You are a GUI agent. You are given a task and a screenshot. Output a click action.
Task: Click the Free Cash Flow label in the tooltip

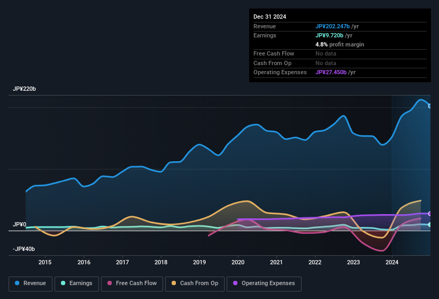pyautogui.click(x=274, y=53)
